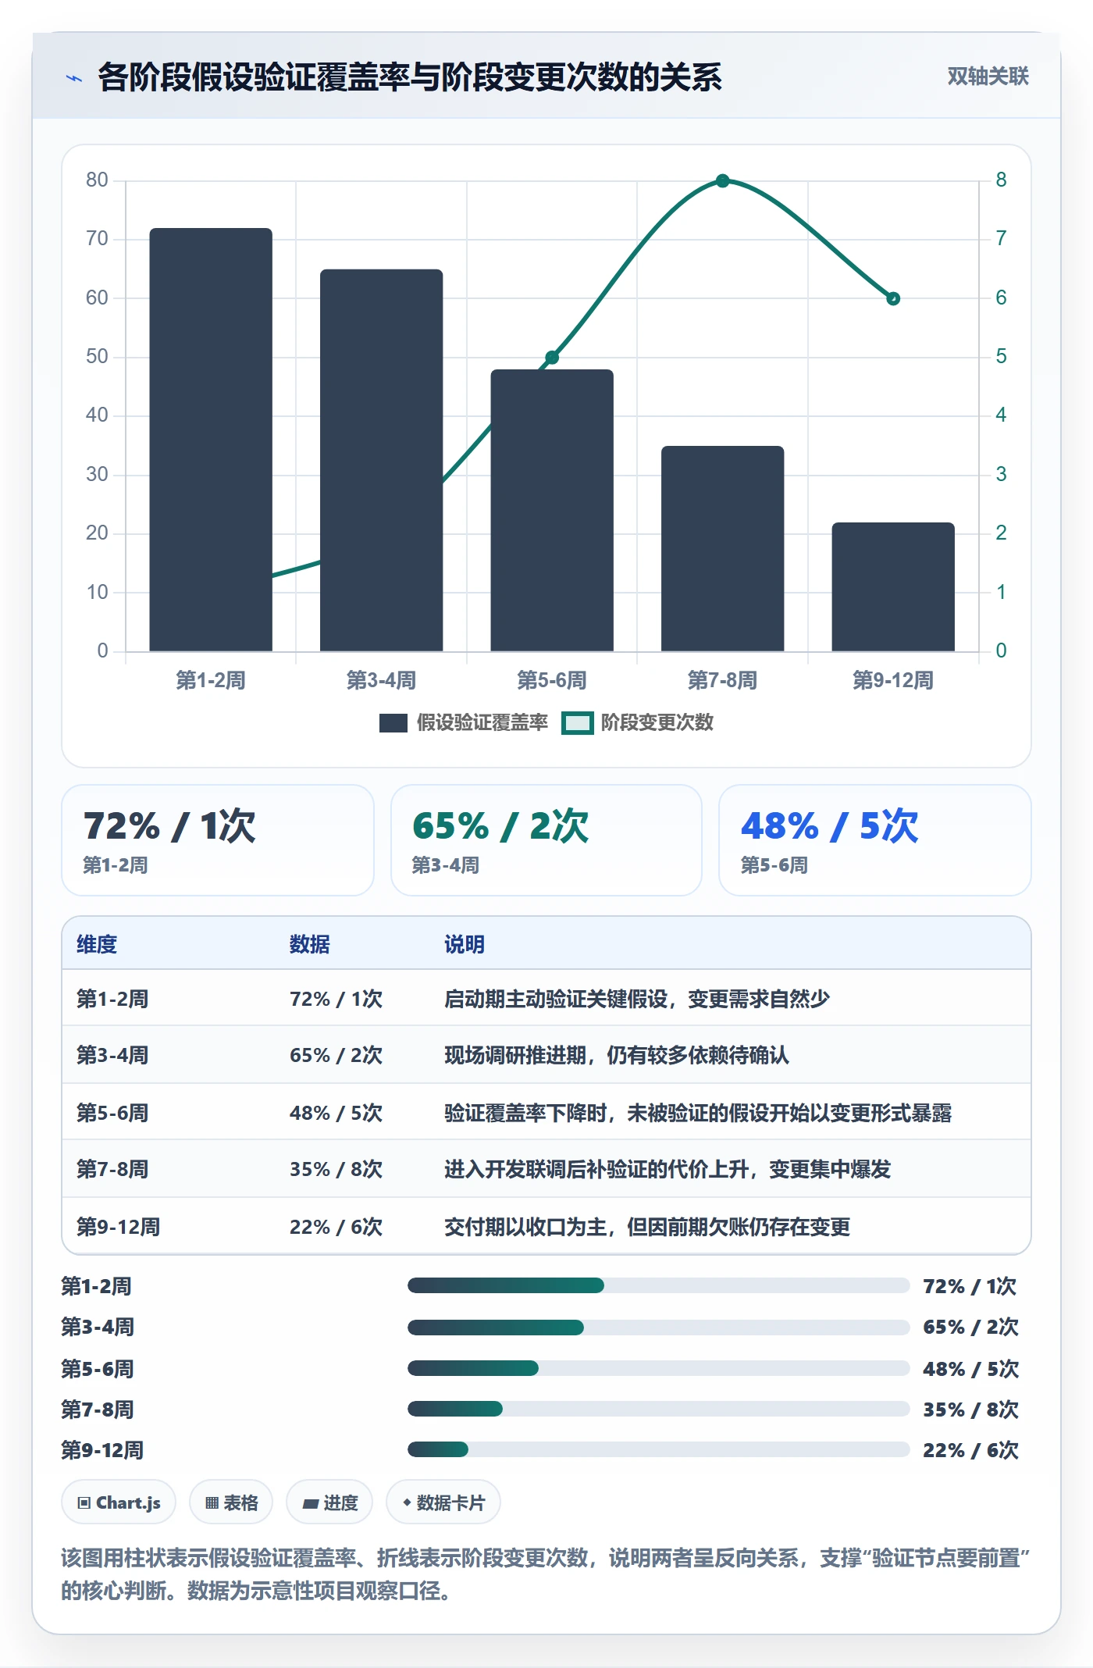Screen dimensions: 1093x1668
Task: Open the 48% / 5次 data card
Action: click(875, 840)
